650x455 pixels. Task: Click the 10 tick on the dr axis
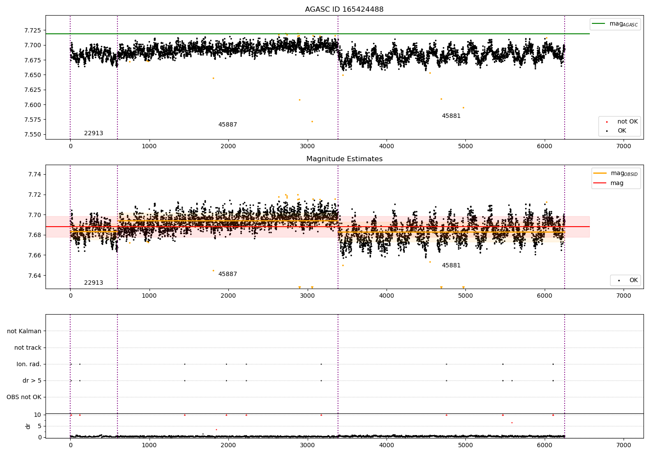tap(38, 415)
